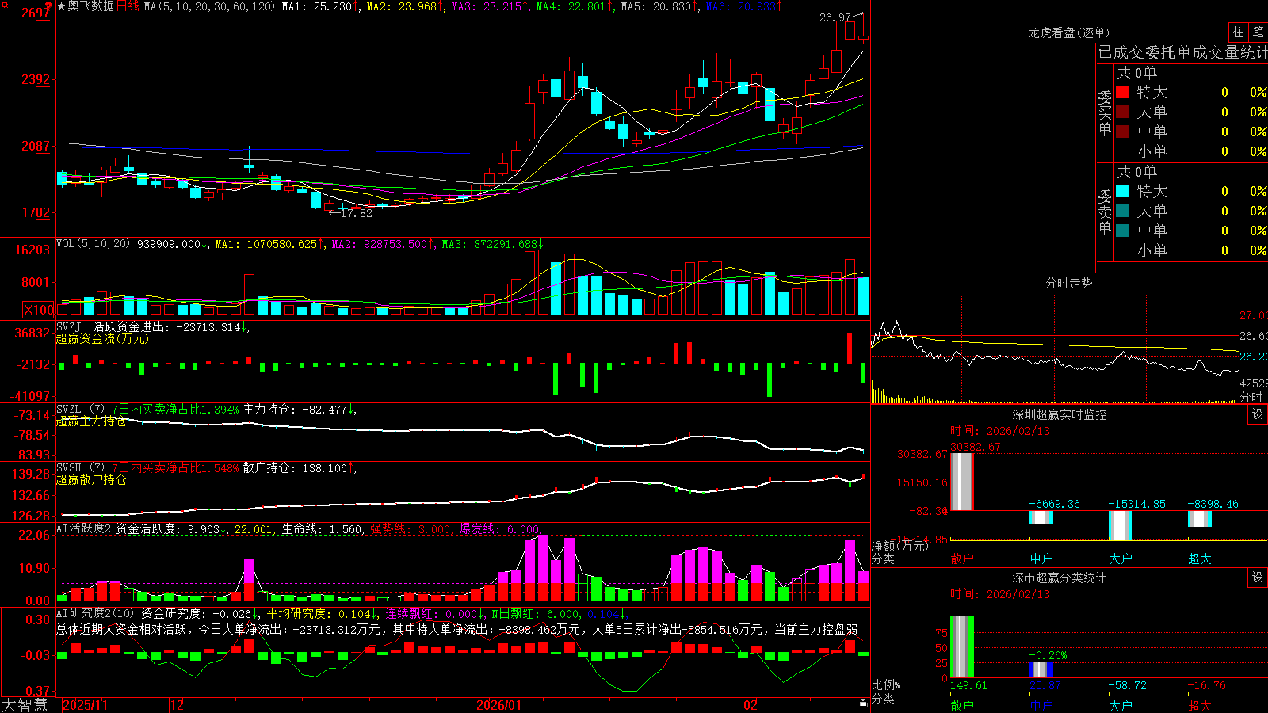Click the 爆发线: 6.000 label
Image resolution: width=1268 pixels, height=713 pixels.
coord(500,528)
